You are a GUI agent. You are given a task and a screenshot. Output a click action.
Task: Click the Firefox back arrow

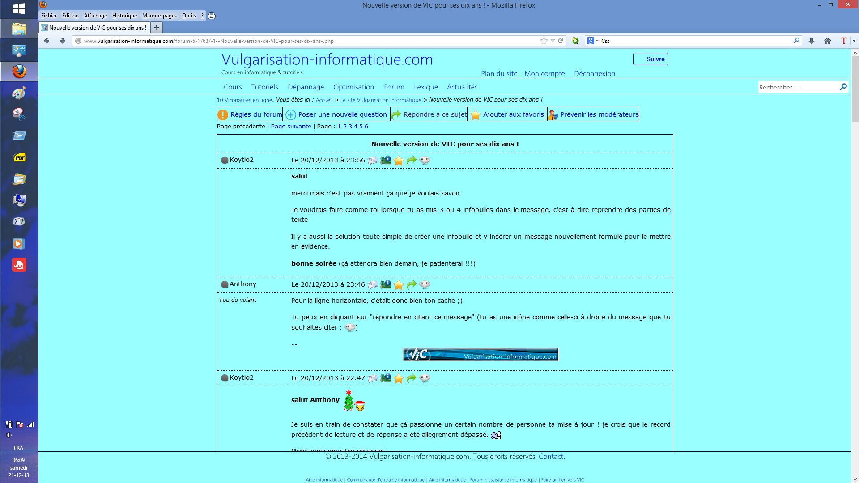pos(47,41)
